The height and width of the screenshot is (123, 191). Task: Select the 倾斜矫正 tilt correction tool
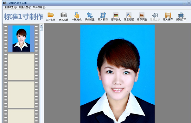point(90,16)
